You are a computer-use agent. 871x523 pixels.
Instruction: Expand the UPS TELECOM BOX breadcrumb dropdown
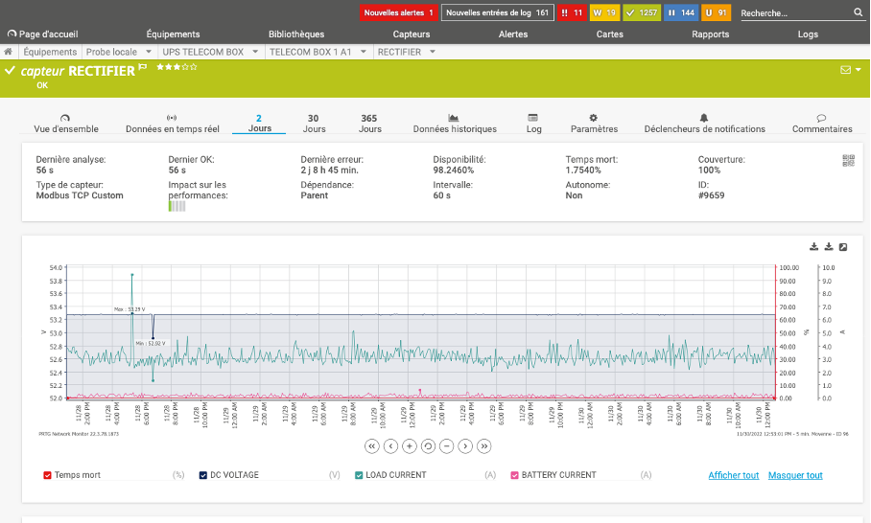pos(256,52)
